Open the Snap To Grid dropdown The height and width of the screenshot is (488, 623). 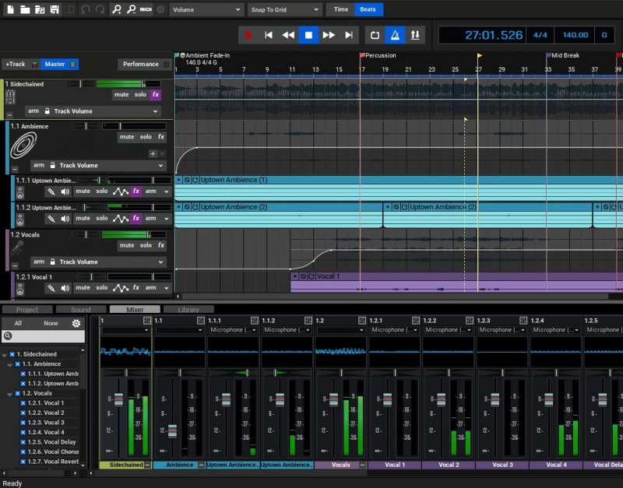284,9
